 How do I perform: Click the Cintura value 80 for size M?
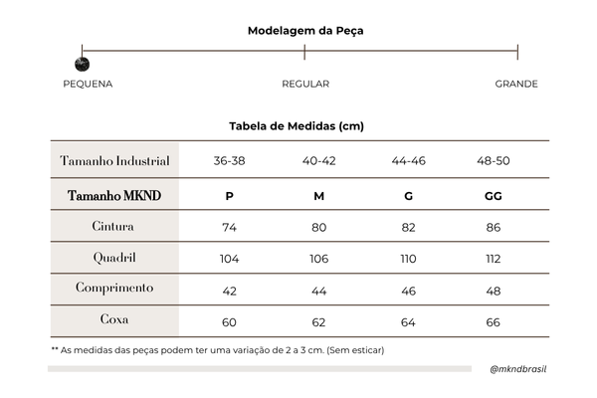[x=318, y=227]
